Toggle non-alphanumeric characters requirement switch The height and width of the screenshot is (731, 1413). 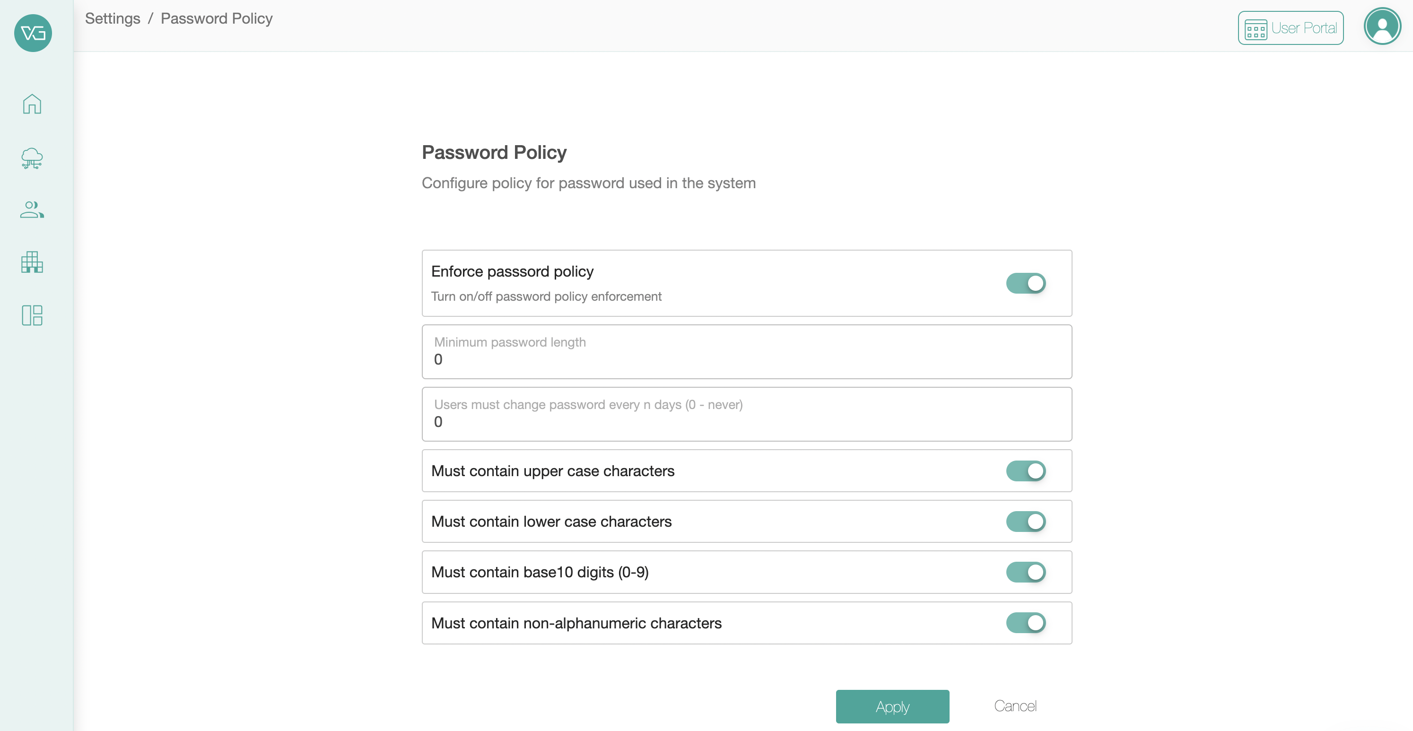click(x=1026, y=623)
